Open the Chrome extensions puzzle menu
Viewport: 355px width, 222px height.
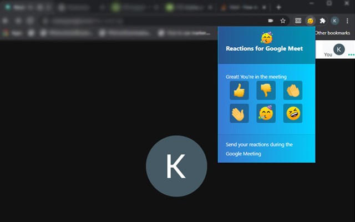click(x=322, y=21)
